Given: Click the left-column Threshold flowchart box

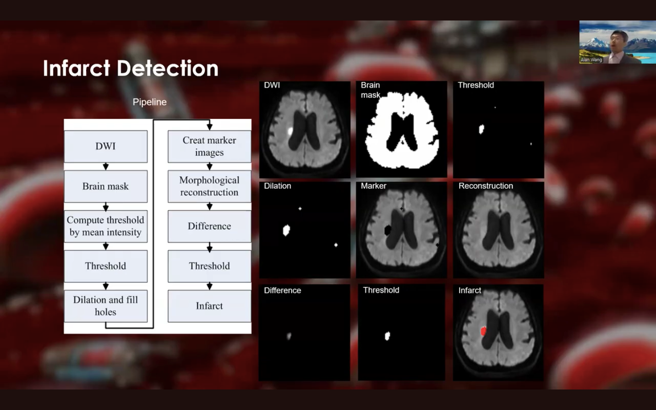Looking at the screenshot, I should click(106, 266).
